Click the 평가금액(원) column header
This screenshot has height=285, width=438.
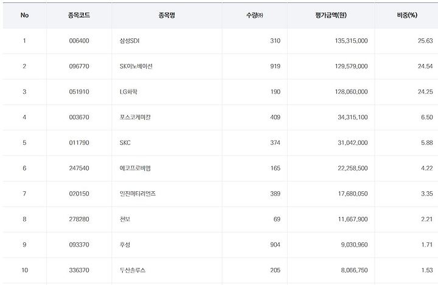coord(331,15)
